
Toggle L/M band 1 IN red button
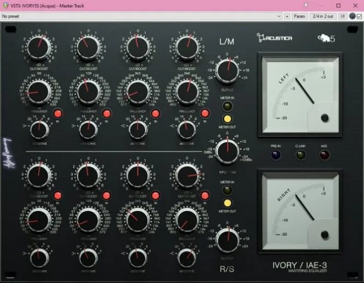(58, 114)
